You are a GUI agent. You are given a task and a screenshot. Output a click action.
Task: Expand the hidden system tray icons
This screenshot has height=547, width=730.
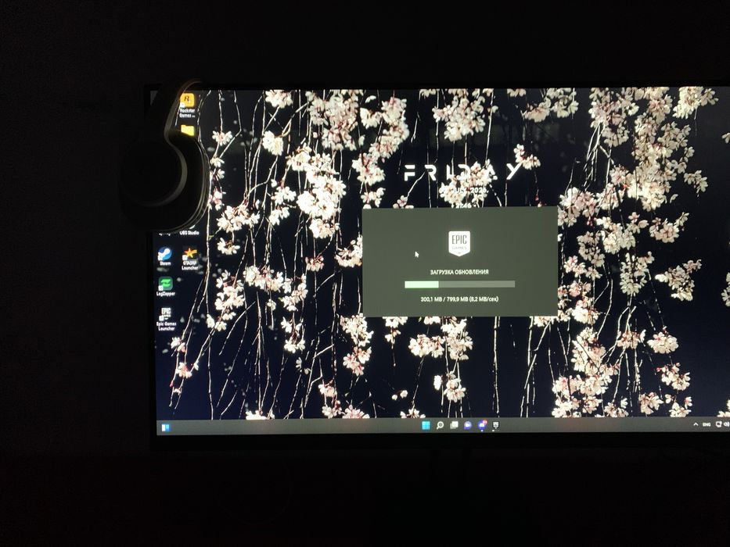[696, 424]
